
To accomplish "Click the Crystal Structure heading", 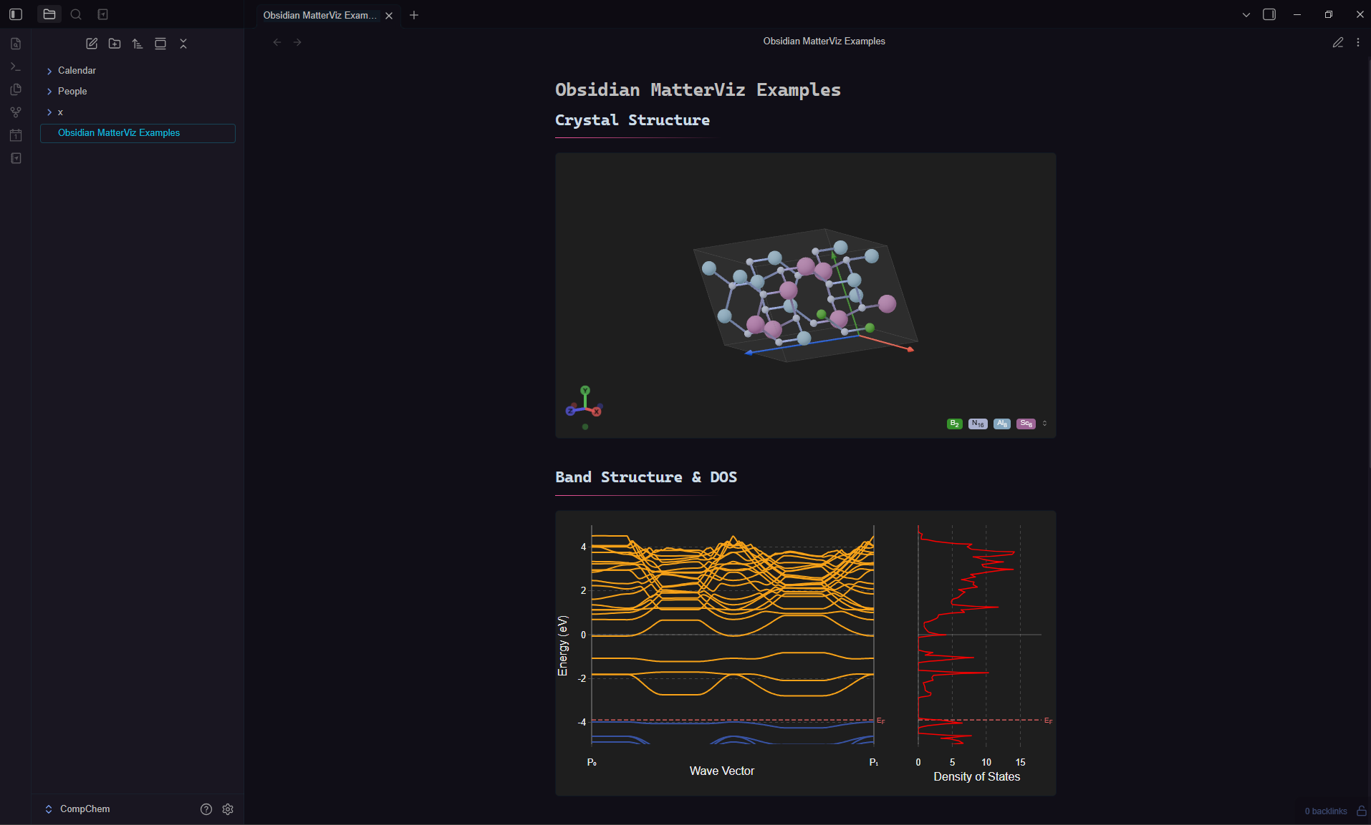I will (632, 120).
